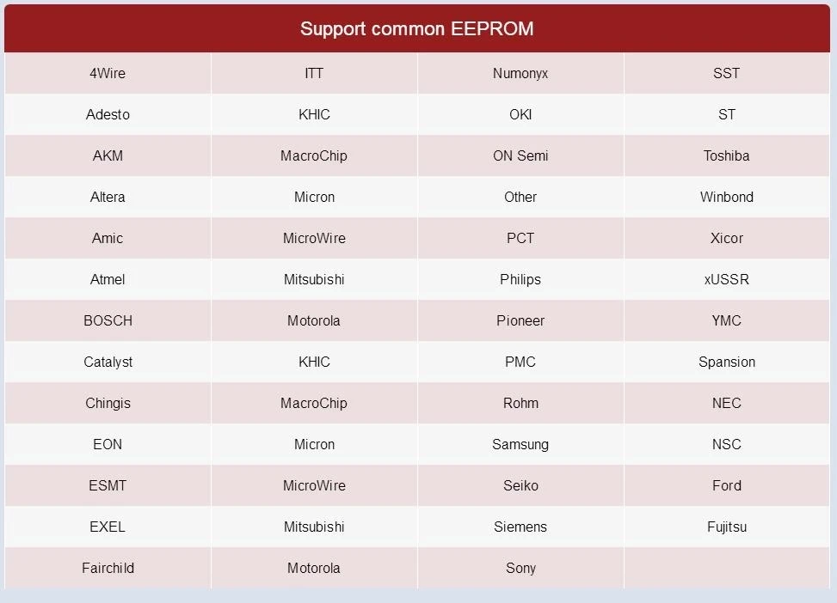
Task: Select the Numonyx cell
Action: click(x=520, y=73)
